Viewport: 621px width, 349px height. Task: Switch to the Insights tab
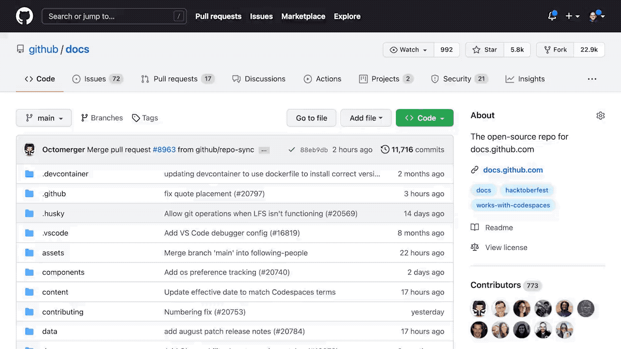click(x=525, y=79)
